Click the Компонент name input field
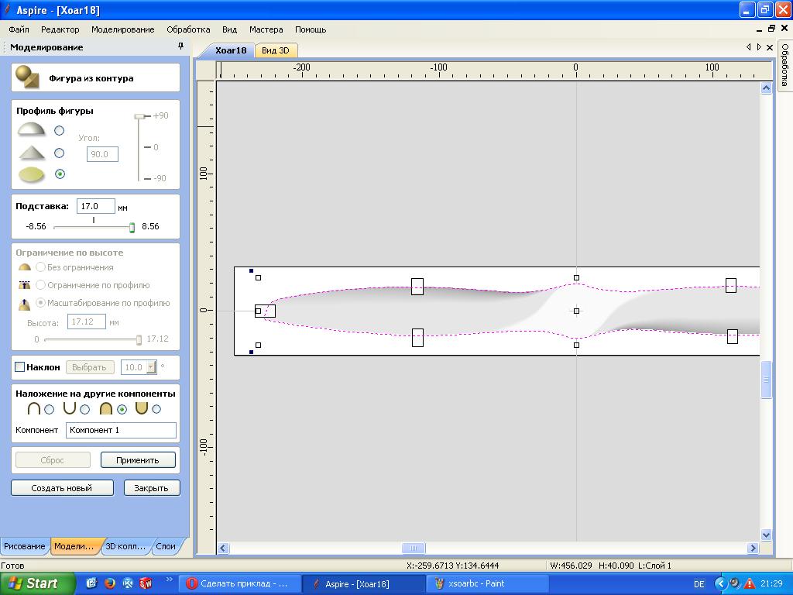Viewport: 793px width, 595px height. (121, 430)
